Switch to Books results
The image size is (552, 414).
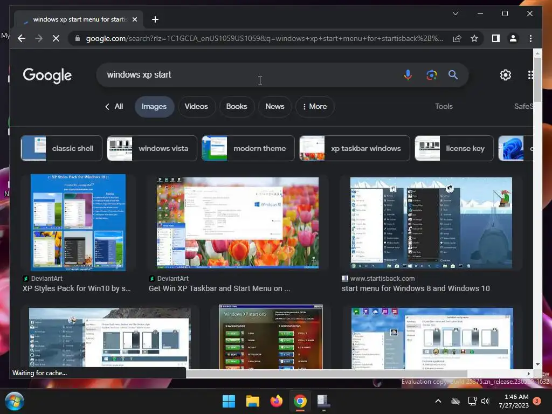tap(237, 106)
